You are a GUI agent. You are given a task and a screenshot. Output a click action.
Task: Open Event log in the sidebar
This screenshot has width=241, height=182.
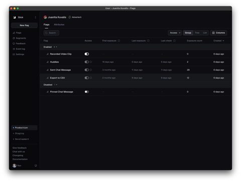[x=19, y=49]
